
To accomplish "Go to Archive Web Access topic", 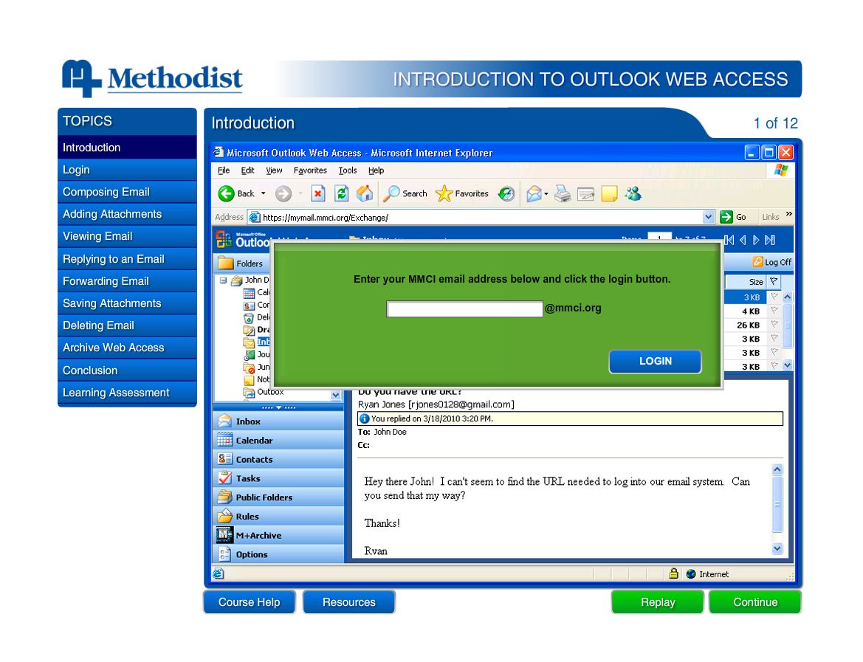I will (x=127, y=348).
